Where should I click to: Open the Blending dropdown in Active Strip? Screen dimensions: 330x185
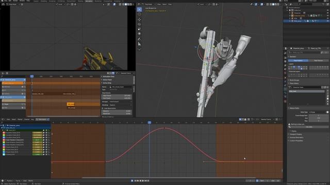(x=120, y=105)
